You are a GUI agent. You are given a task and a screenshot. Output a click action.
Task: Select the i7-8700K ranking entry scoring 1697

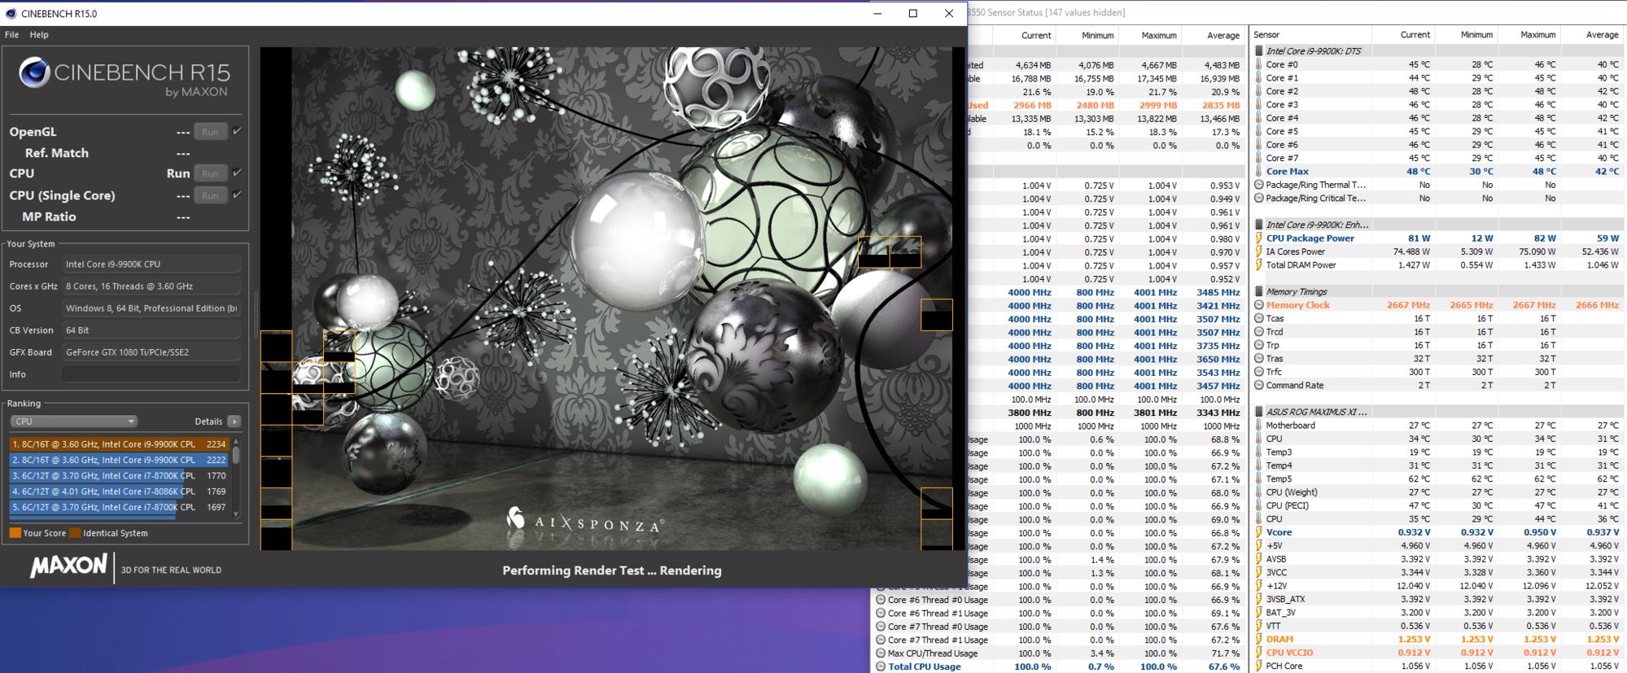(x=119, y=507)
